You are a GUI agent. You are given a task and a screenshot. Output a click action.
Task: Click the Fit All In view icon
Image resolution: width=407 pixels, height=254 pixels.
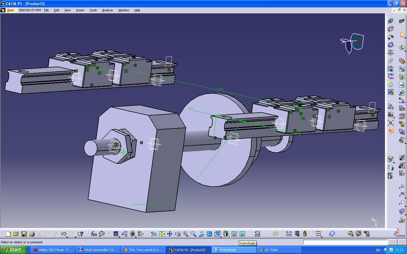[x=162, y=234]
